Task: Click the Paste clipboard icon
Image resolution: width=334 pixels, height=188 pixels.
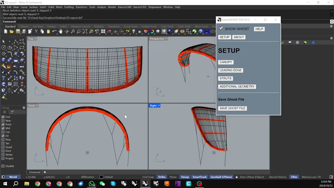Action: point(48,32)
